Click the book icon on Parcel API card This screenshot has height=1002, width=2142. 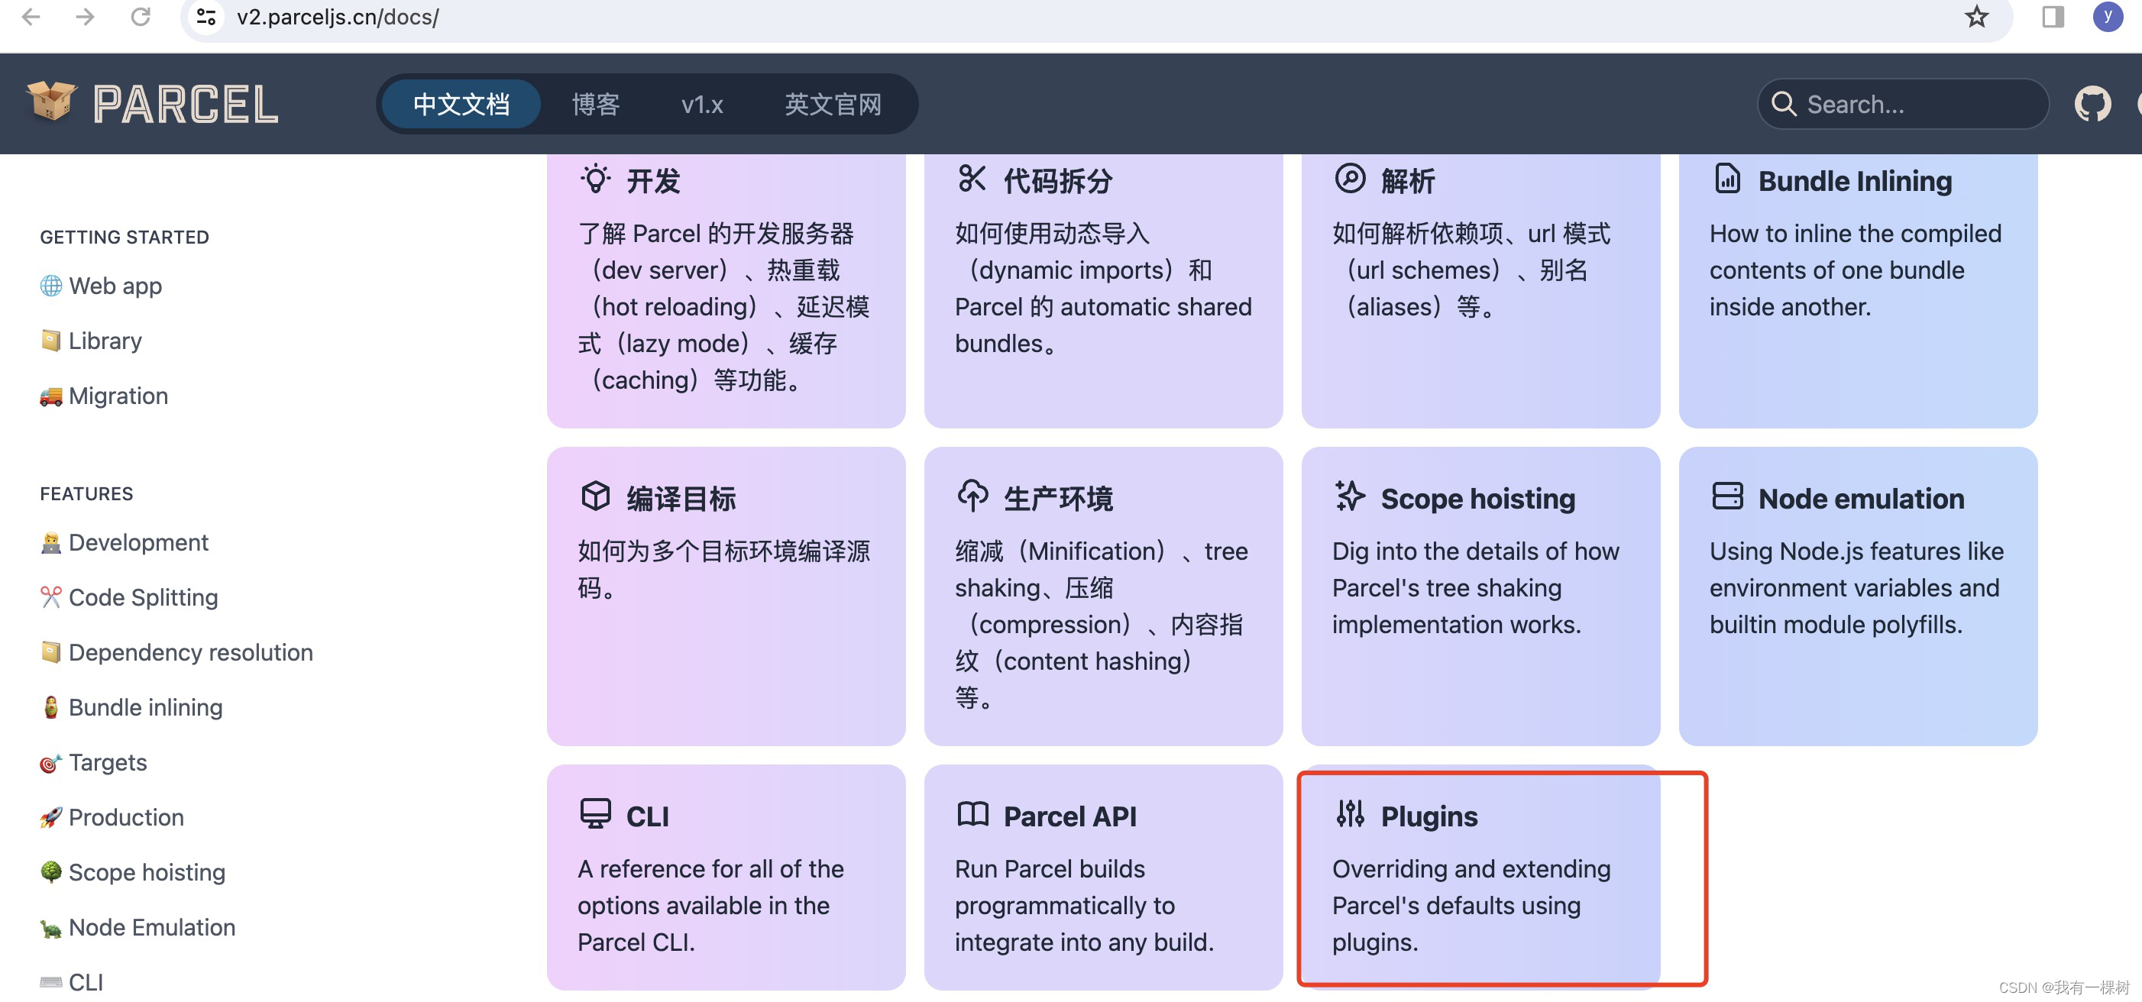click(972, 813)
